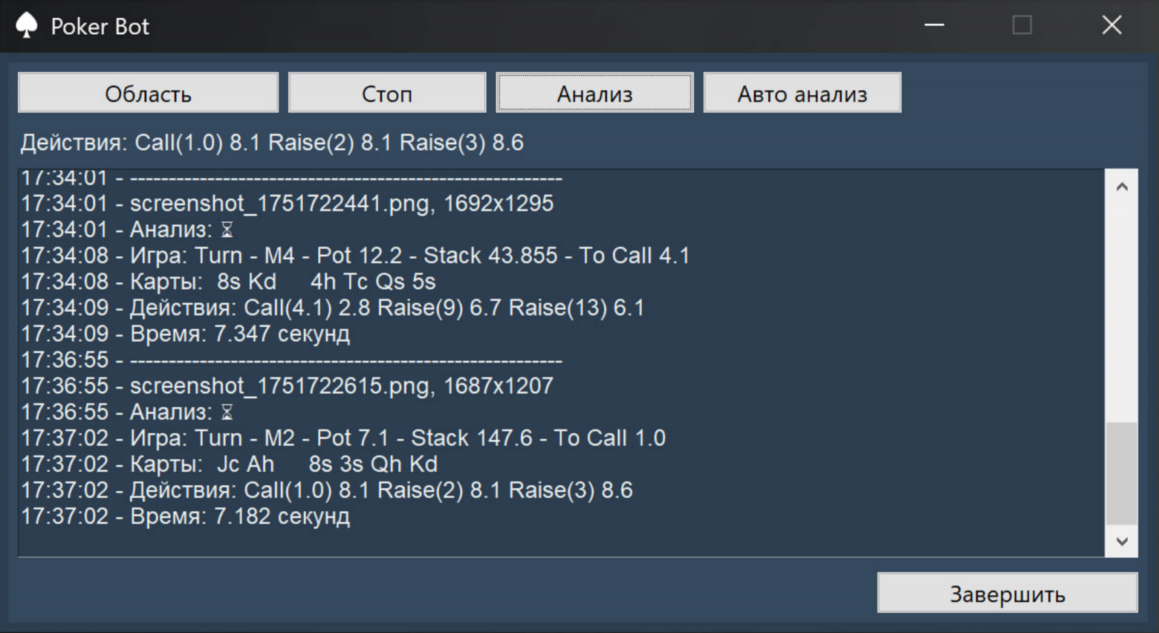Select the log entry with Pot 12.2

click(x=356, y=255)
